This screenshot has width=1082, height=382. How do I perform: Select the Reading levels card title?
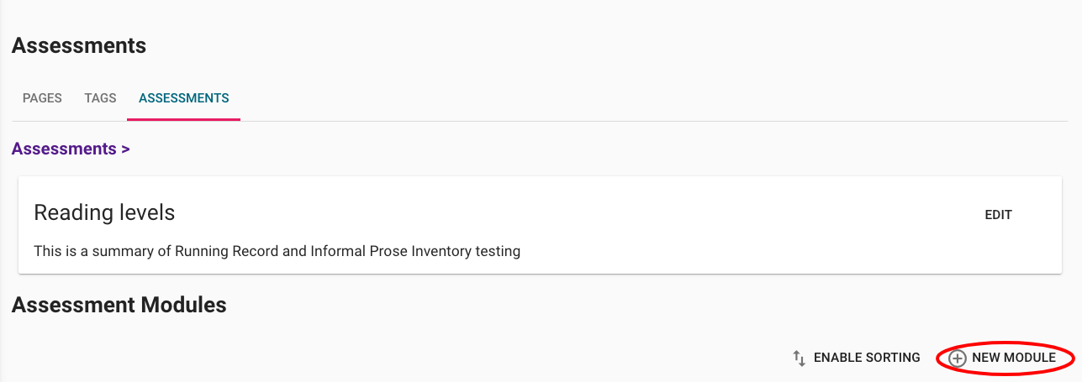coord(104,212)
